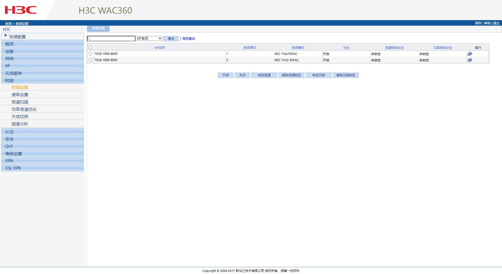Sort by the 状态 column header
The image size is (502, 274).
coord(346,48)
